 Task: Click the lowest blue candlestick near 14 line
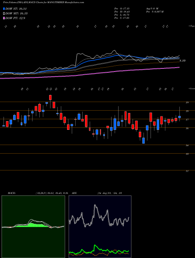(x=144, y=140)
